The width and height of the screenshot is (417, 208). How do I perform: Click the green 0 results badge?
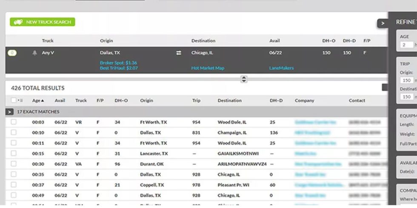click(x=12, y=53)
